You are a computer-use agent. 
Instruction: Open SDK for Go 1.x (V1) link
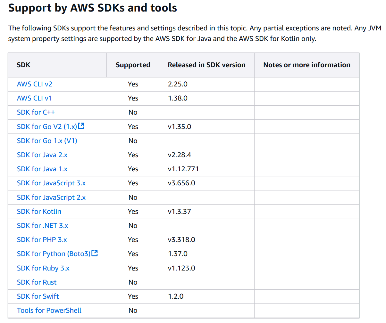(x=47, y=141)
